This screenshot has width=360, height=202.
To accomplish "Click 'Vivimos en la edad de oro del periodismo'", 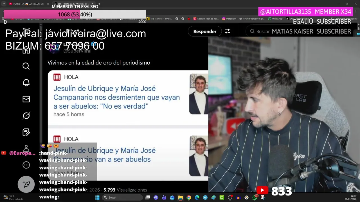I will tap(99, 63).
